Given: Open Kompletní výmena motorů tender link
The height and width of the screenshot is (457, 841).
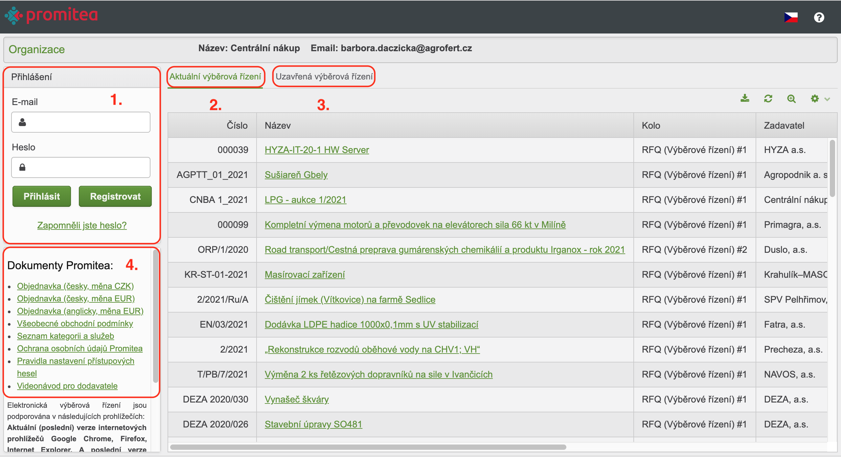Looking at the screenshot, I should (415, 225).
